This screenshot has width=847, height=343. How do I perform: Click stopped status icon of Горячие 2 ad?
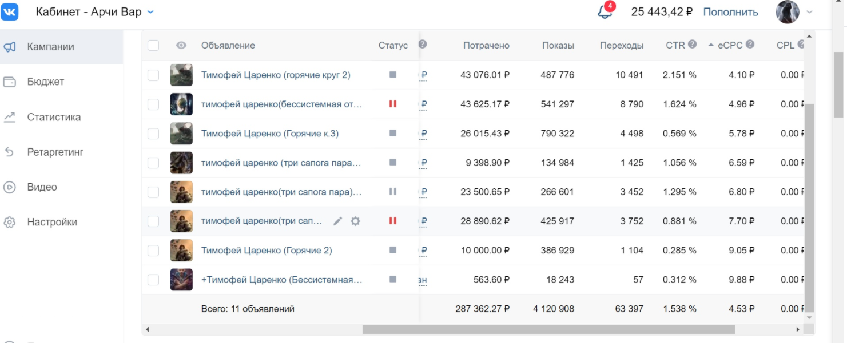pos(392,251)
